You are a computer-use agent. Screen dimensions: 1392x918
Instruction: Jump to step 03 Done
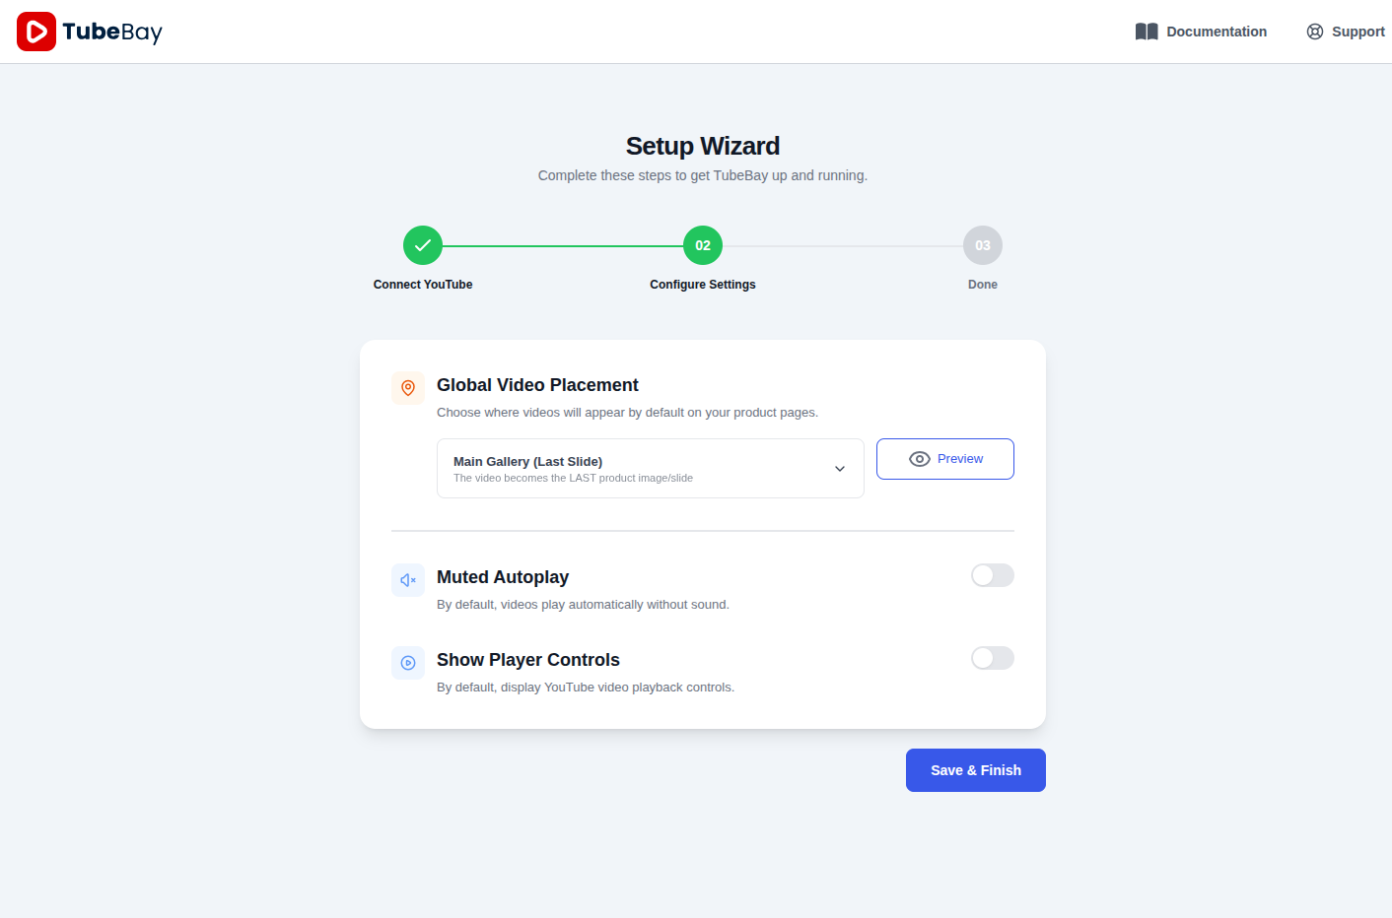click(x=983, y=245)
